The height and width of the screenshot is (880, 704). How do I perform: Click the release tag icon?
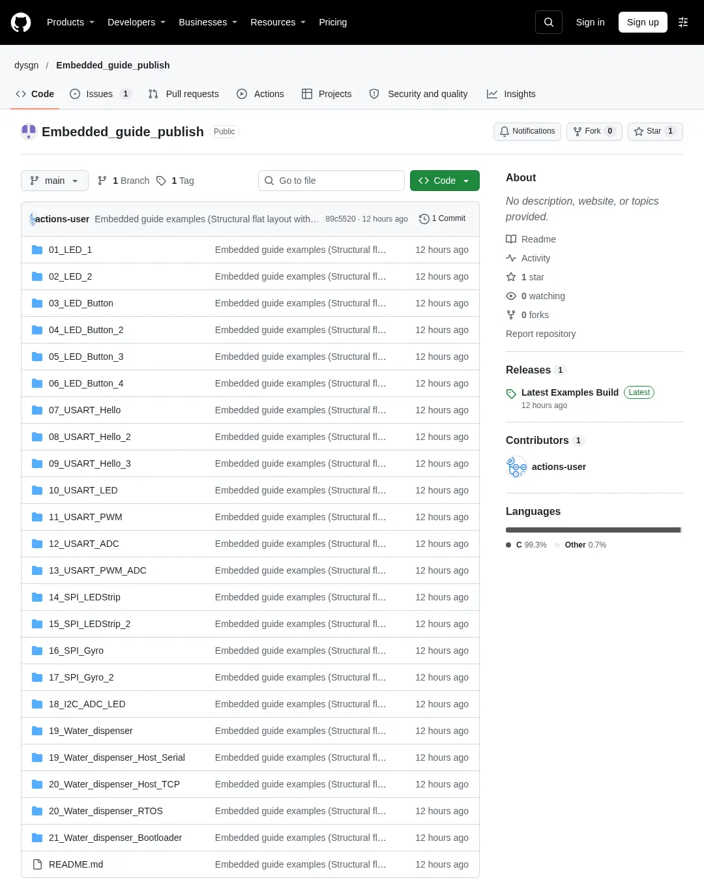(511, 394)
